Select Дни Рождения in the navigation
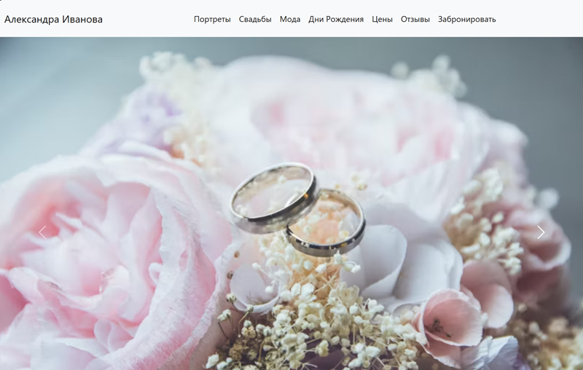The image size is (583, 370). [336, 20]
